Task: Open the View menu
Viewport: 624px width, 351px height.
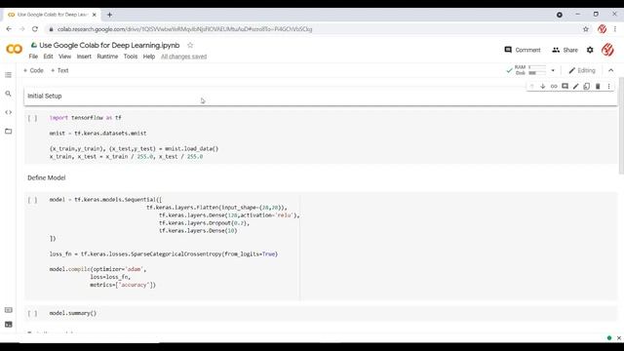Action: (64, 57)
